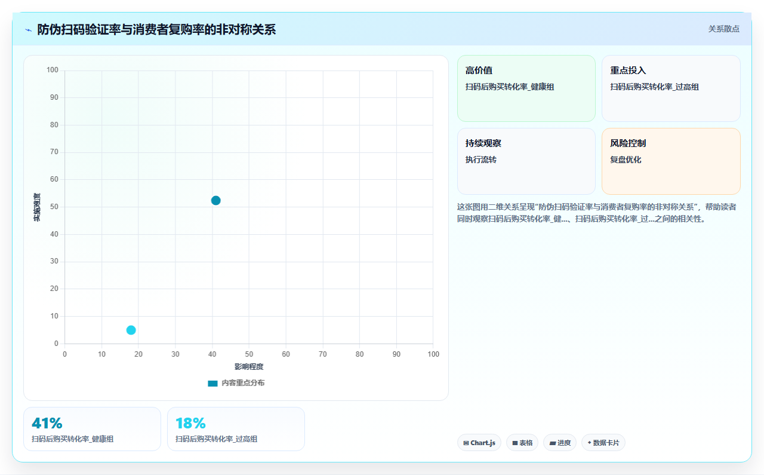Click the icon in the 表格 tag
Viewport: 764px width, 475px height.
[x=515, y=443]
